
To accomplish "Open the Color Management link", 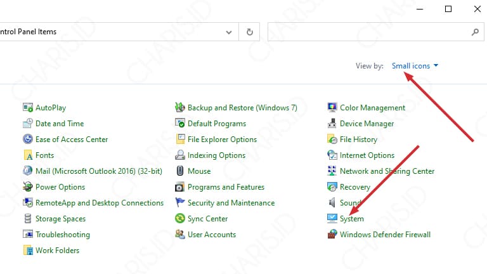I will (372, 108).
